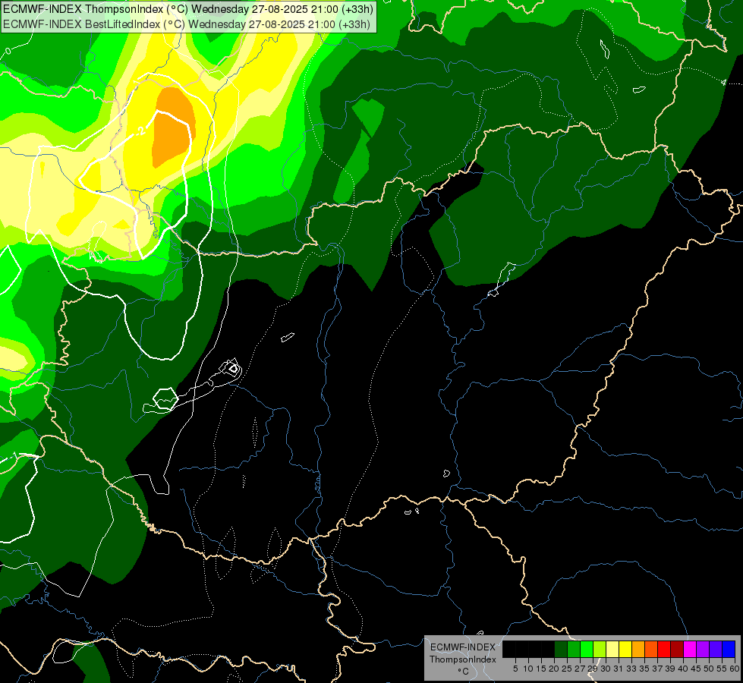Click the orange maximum region on the map
This screenshot has width=743, height=683.
tap(173, 127)
